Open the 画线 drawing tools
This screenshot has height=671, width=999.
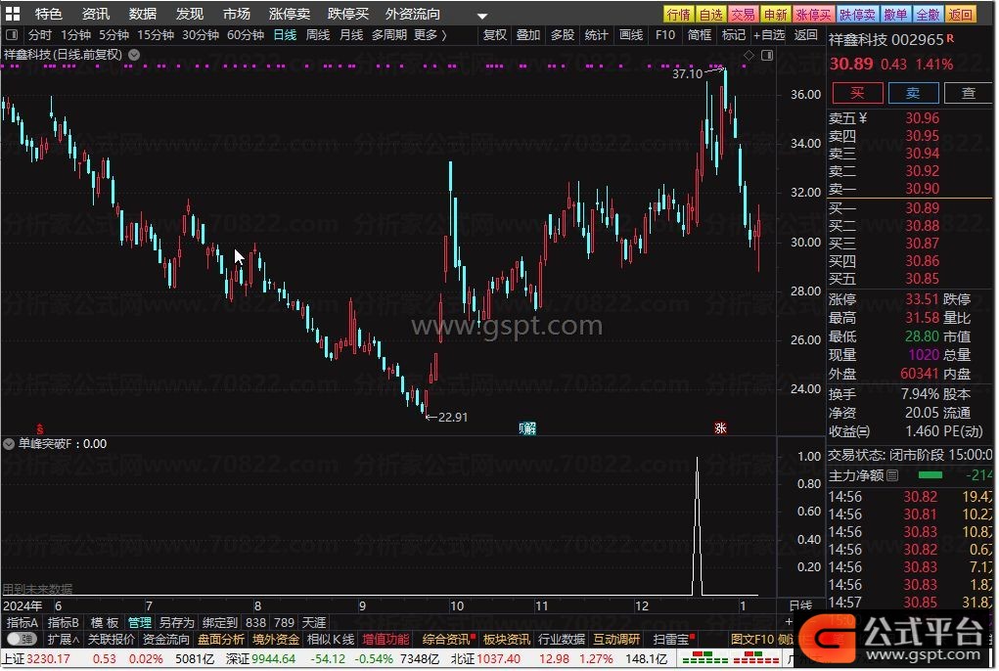click(x=631, y=34)
